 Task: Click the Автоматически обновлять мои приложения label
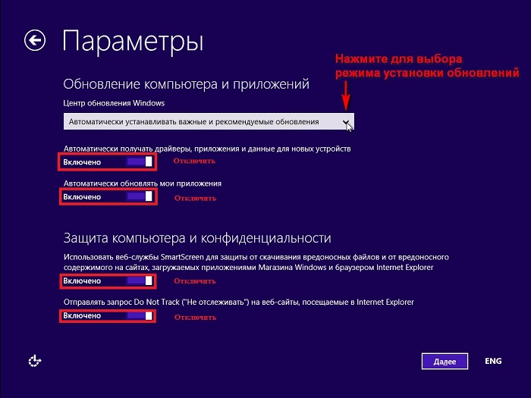(x=143, y=183)
